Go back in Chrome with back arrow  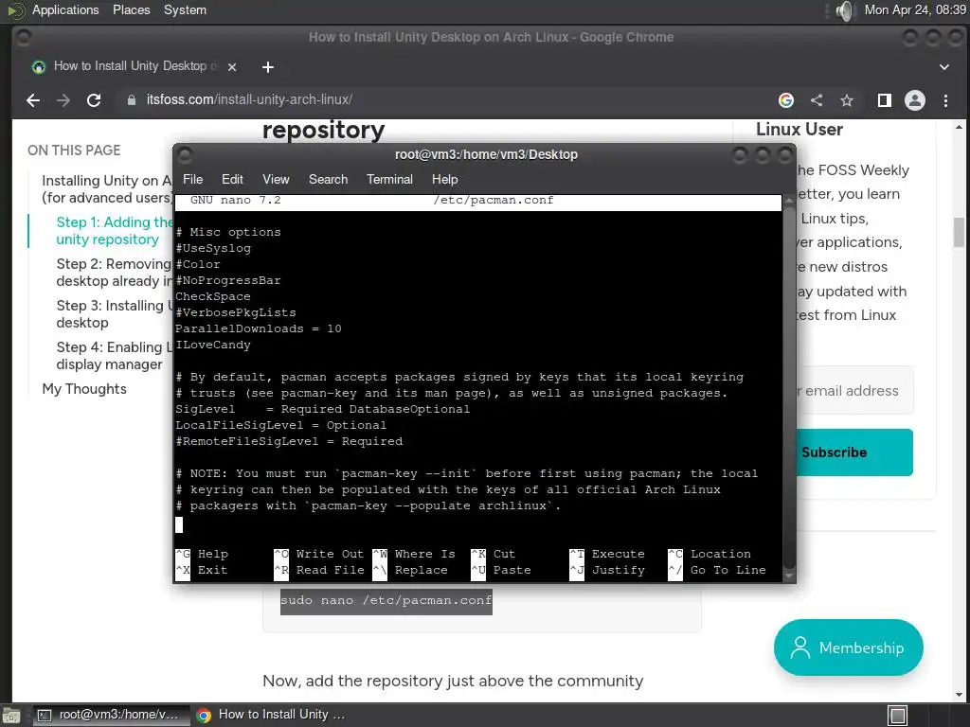coord(33,100)
